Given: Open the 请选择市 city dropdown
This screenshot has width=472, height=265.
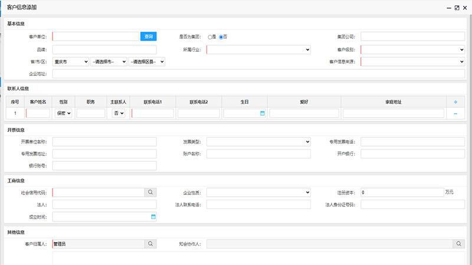Looking at the screenshot, I should 109,62.
